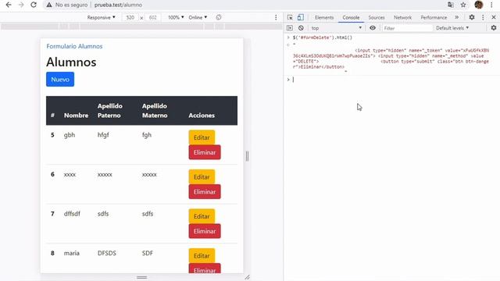Image resolution: width=500 pixels, height=281 pixels.
Task: Click the viewport height field showing 602
Action: click(x=153, y=17)
